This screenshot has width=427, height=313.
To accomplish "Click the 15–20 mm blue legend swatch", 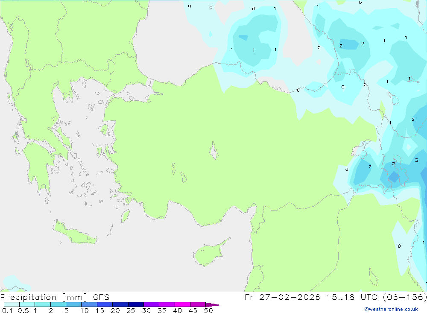I will coord(105,304).
